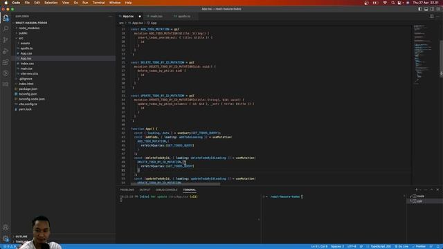
Task: Open vite.config.ts in Explorer
Action: 28,104
